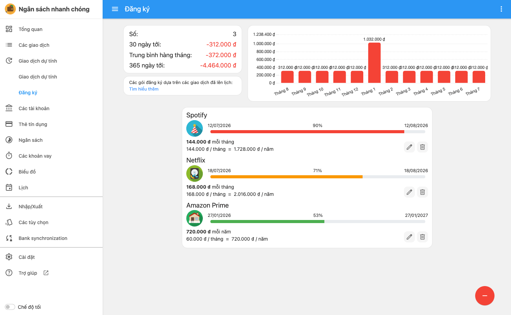Click the Amazon Prime subscription title
The width and height of the screenshot is (511, 315).
point(208,205)
